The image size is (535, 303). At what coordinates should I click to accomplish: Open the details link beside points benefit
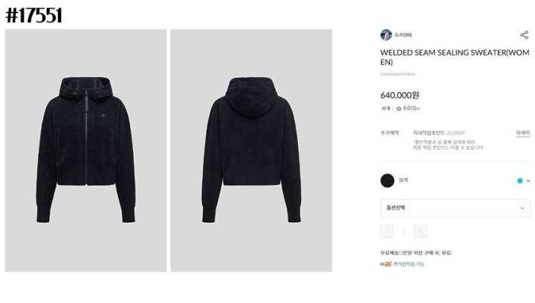pyautogui.click(x=522, y=133)
